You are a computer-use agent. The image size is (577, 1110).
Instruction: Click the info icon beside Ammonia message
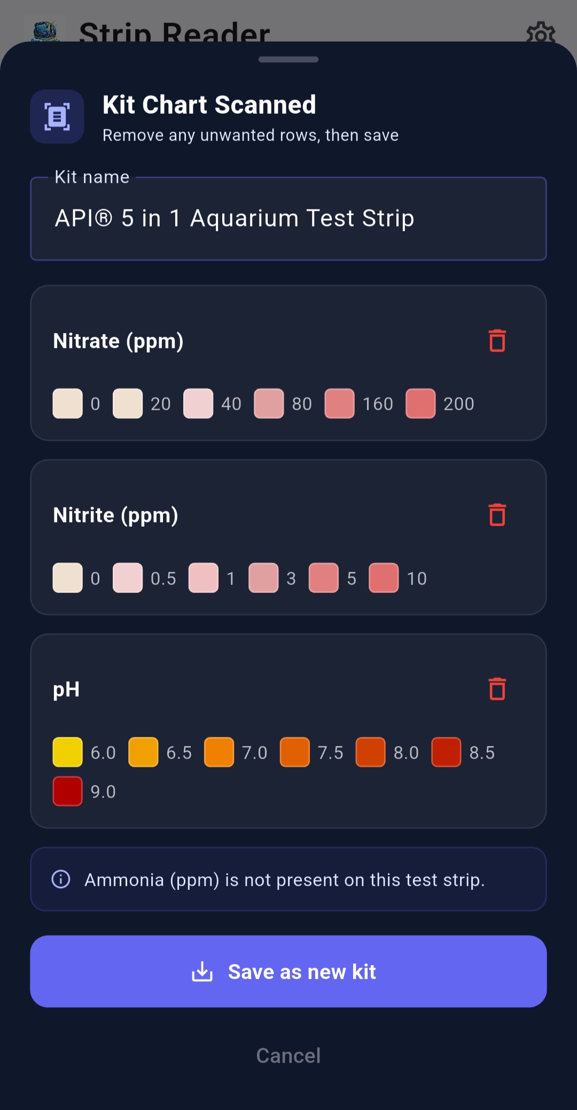(61, 879)
